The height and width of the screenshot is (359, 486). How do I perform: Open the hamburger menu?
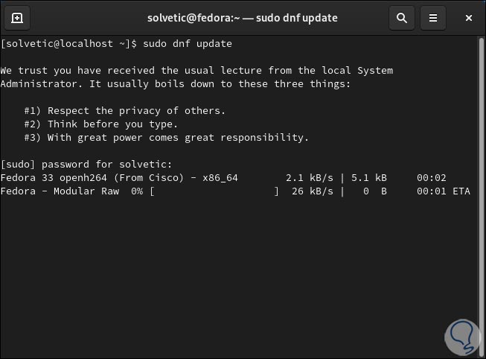point(432,18)
